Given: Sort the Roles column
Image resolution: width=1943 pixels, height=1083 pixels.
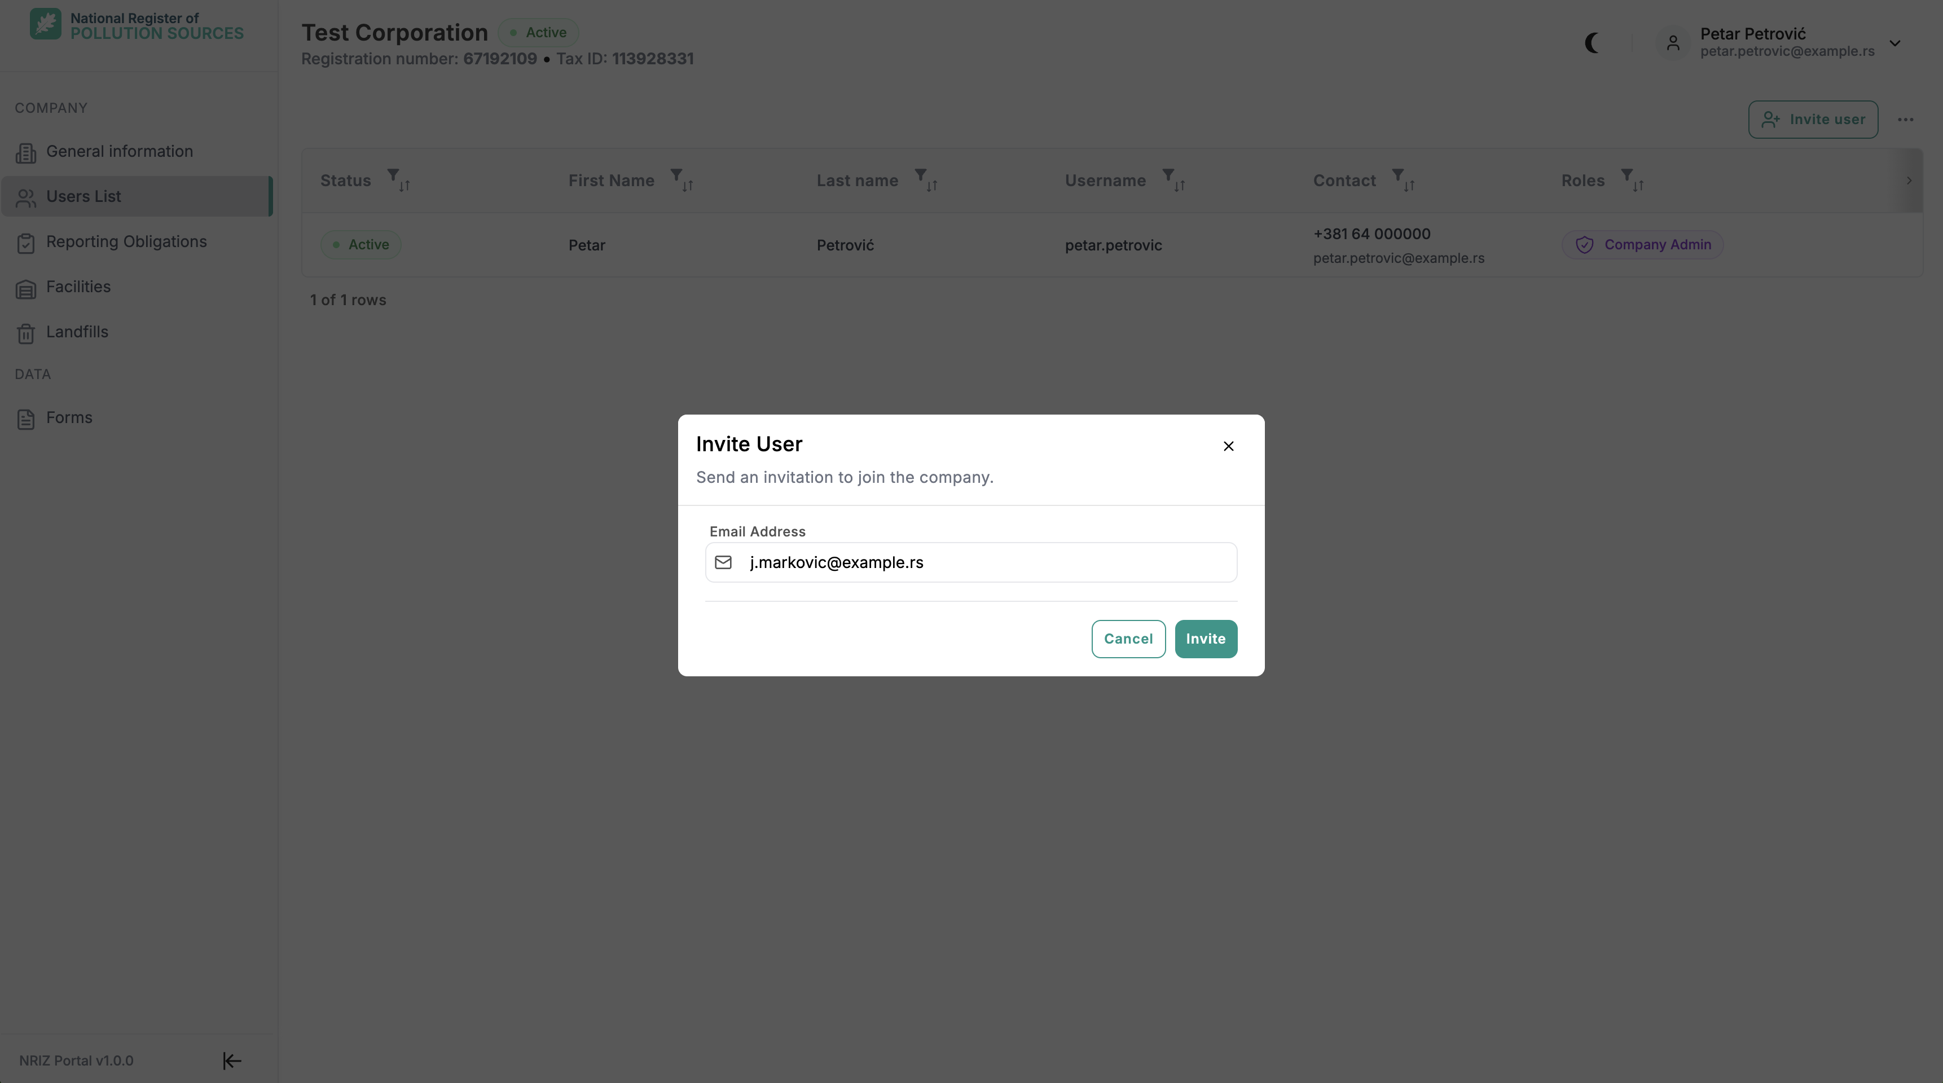Looking at the screenshot, I should [1638, 185].
